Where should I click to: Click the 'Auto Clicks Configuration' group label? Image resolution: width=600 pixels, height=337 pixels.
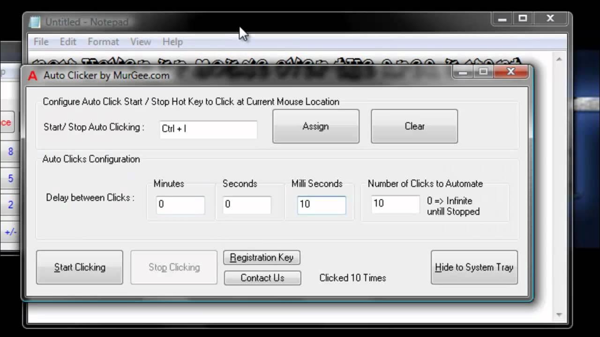[91, 159]
